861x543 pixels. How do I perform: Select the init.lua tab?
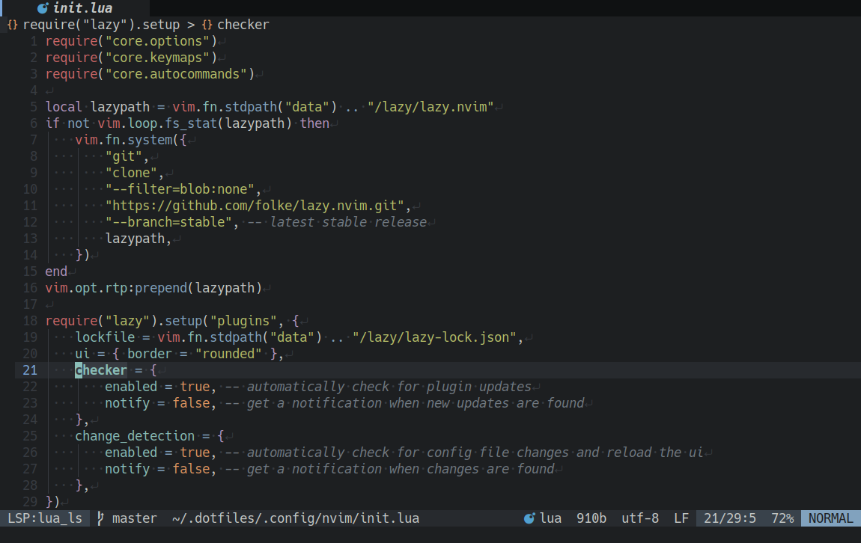pos(75,7)
